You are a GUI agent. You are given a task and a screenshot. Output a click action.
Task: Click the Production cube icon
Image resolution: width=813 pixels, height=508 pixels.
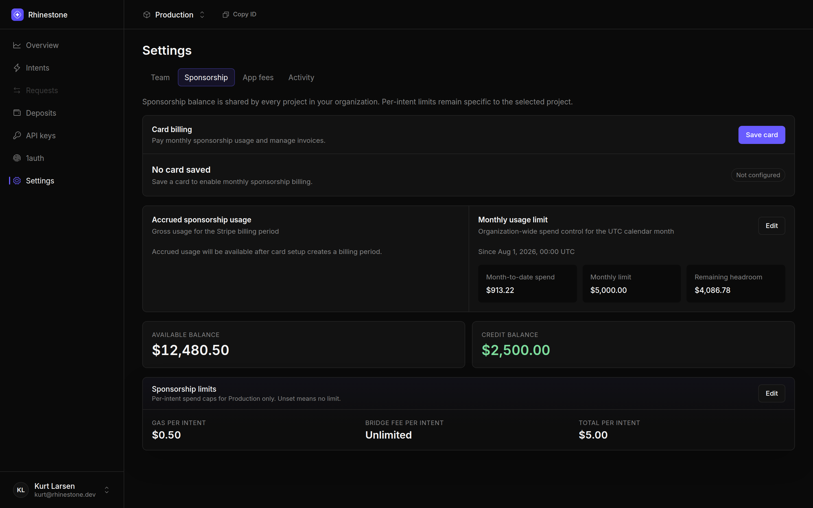pos(147,15)
